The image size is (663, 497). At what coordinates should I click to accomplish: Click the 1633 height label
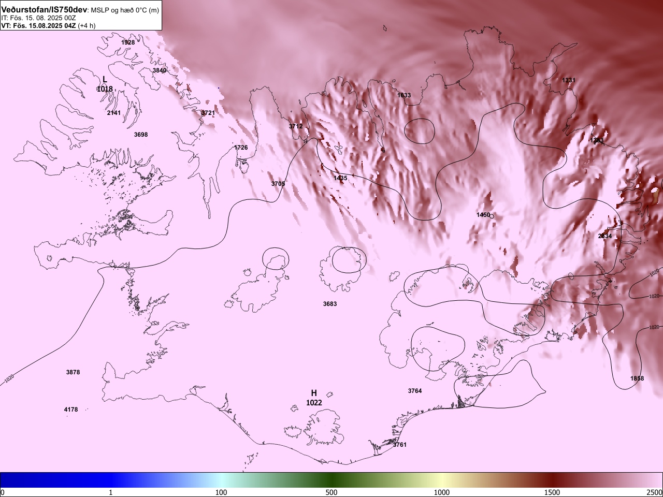(404, 95)
